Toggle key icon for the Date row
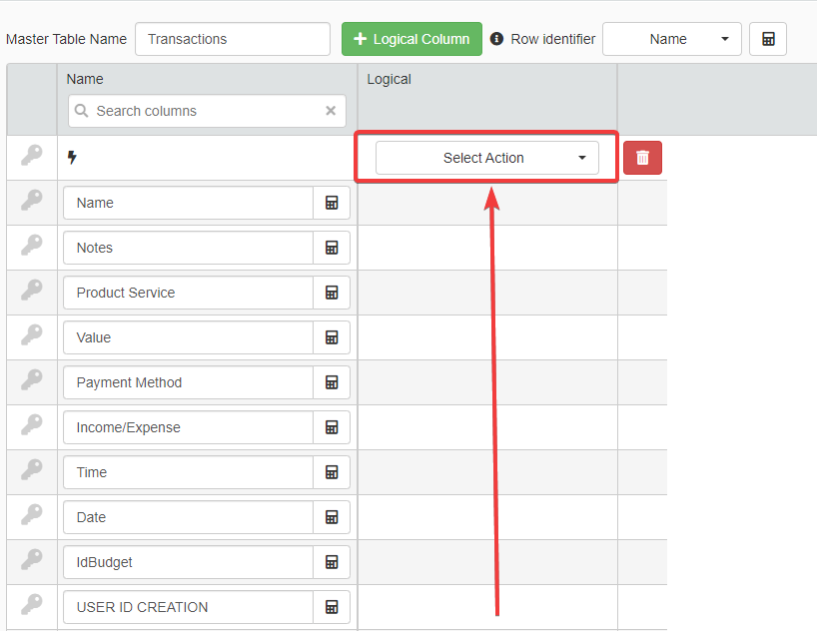The width and height of the screenshot is (817, 631). [32, 515]
